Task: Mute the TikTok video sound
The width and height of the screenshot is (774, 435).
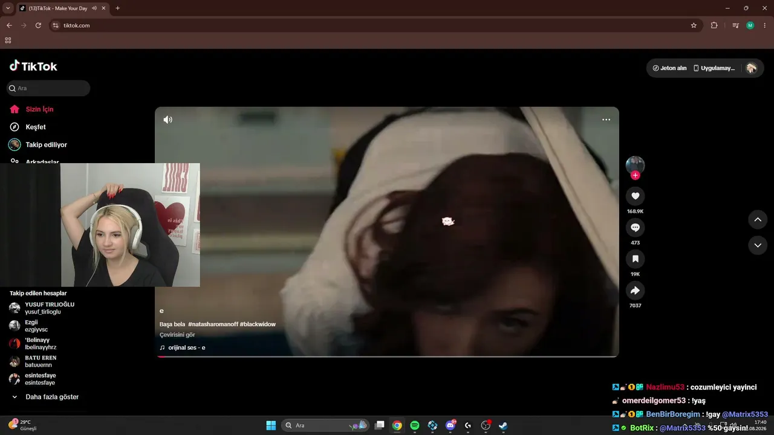Action: click(168, 120)
